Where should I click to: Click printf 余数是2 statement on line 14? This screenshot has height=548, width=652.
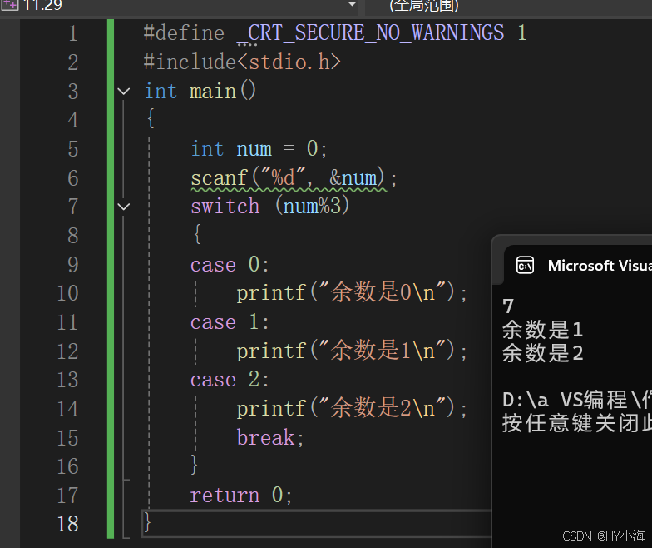point(352,408)
